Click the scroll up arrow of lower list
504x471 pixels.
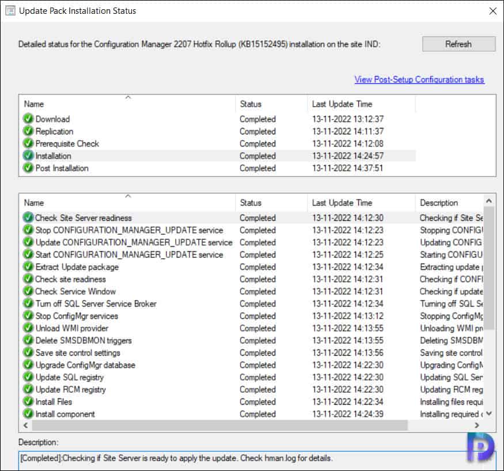click(489, 201)
